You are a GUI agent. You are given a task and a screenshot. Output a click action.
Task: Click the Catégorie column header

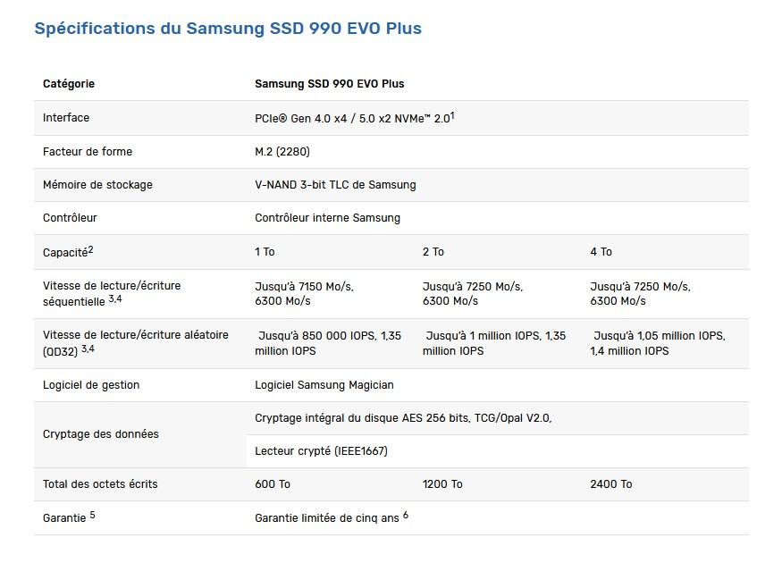[x=69, y=84]
